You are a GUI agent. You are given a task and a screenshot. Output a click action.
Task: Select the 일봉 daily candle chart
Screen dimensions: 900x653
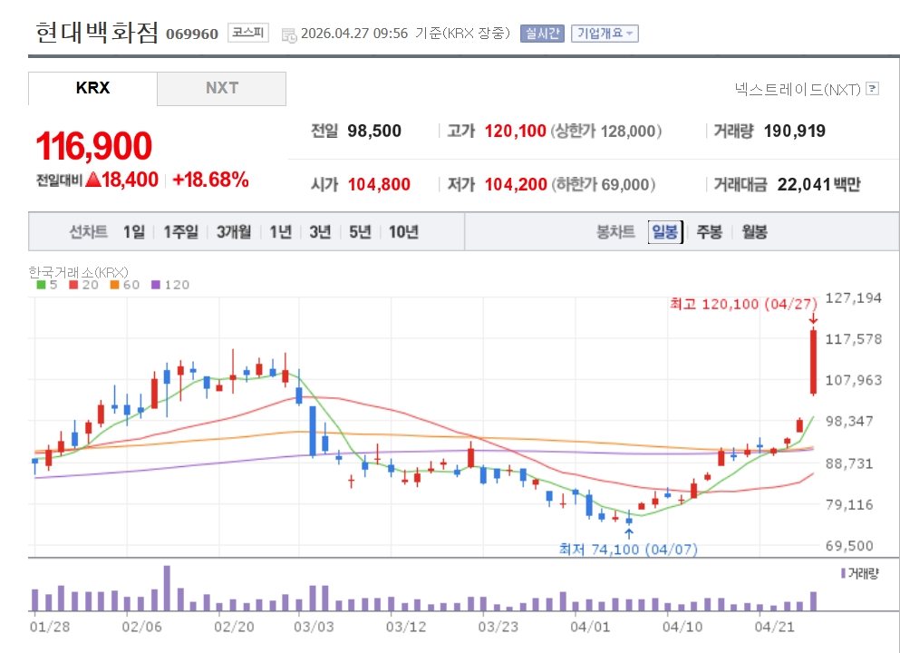point(665,232)
